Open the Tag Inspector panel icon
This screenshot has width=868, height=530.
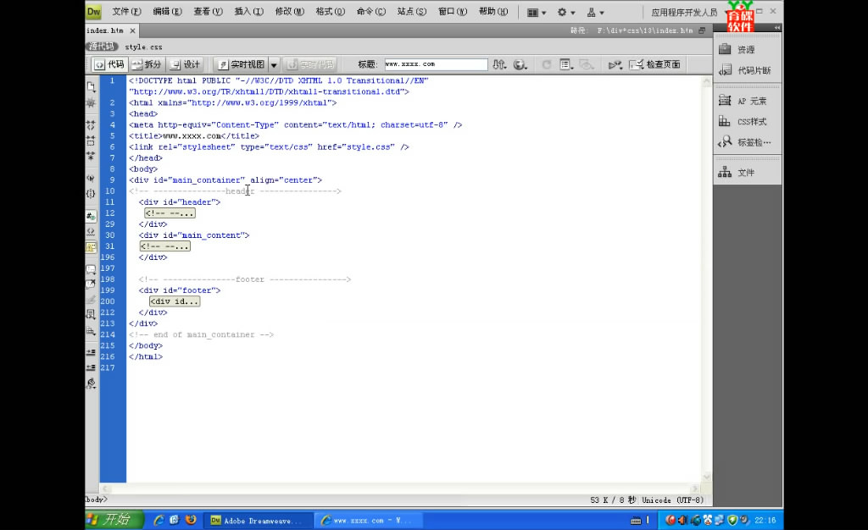coord(725,142)
